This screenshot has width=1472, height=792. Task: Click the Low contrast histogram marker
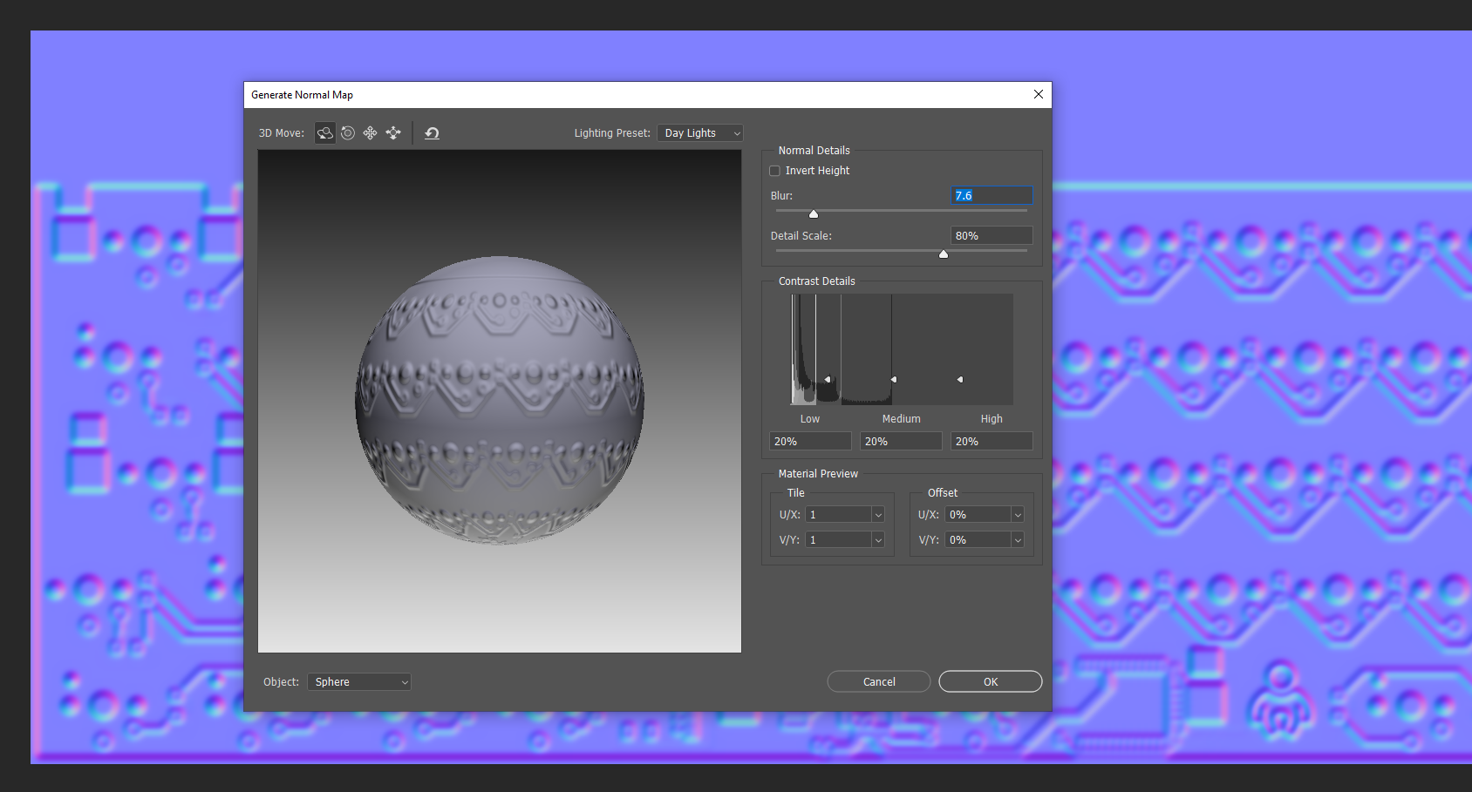[x=828, y=379]
